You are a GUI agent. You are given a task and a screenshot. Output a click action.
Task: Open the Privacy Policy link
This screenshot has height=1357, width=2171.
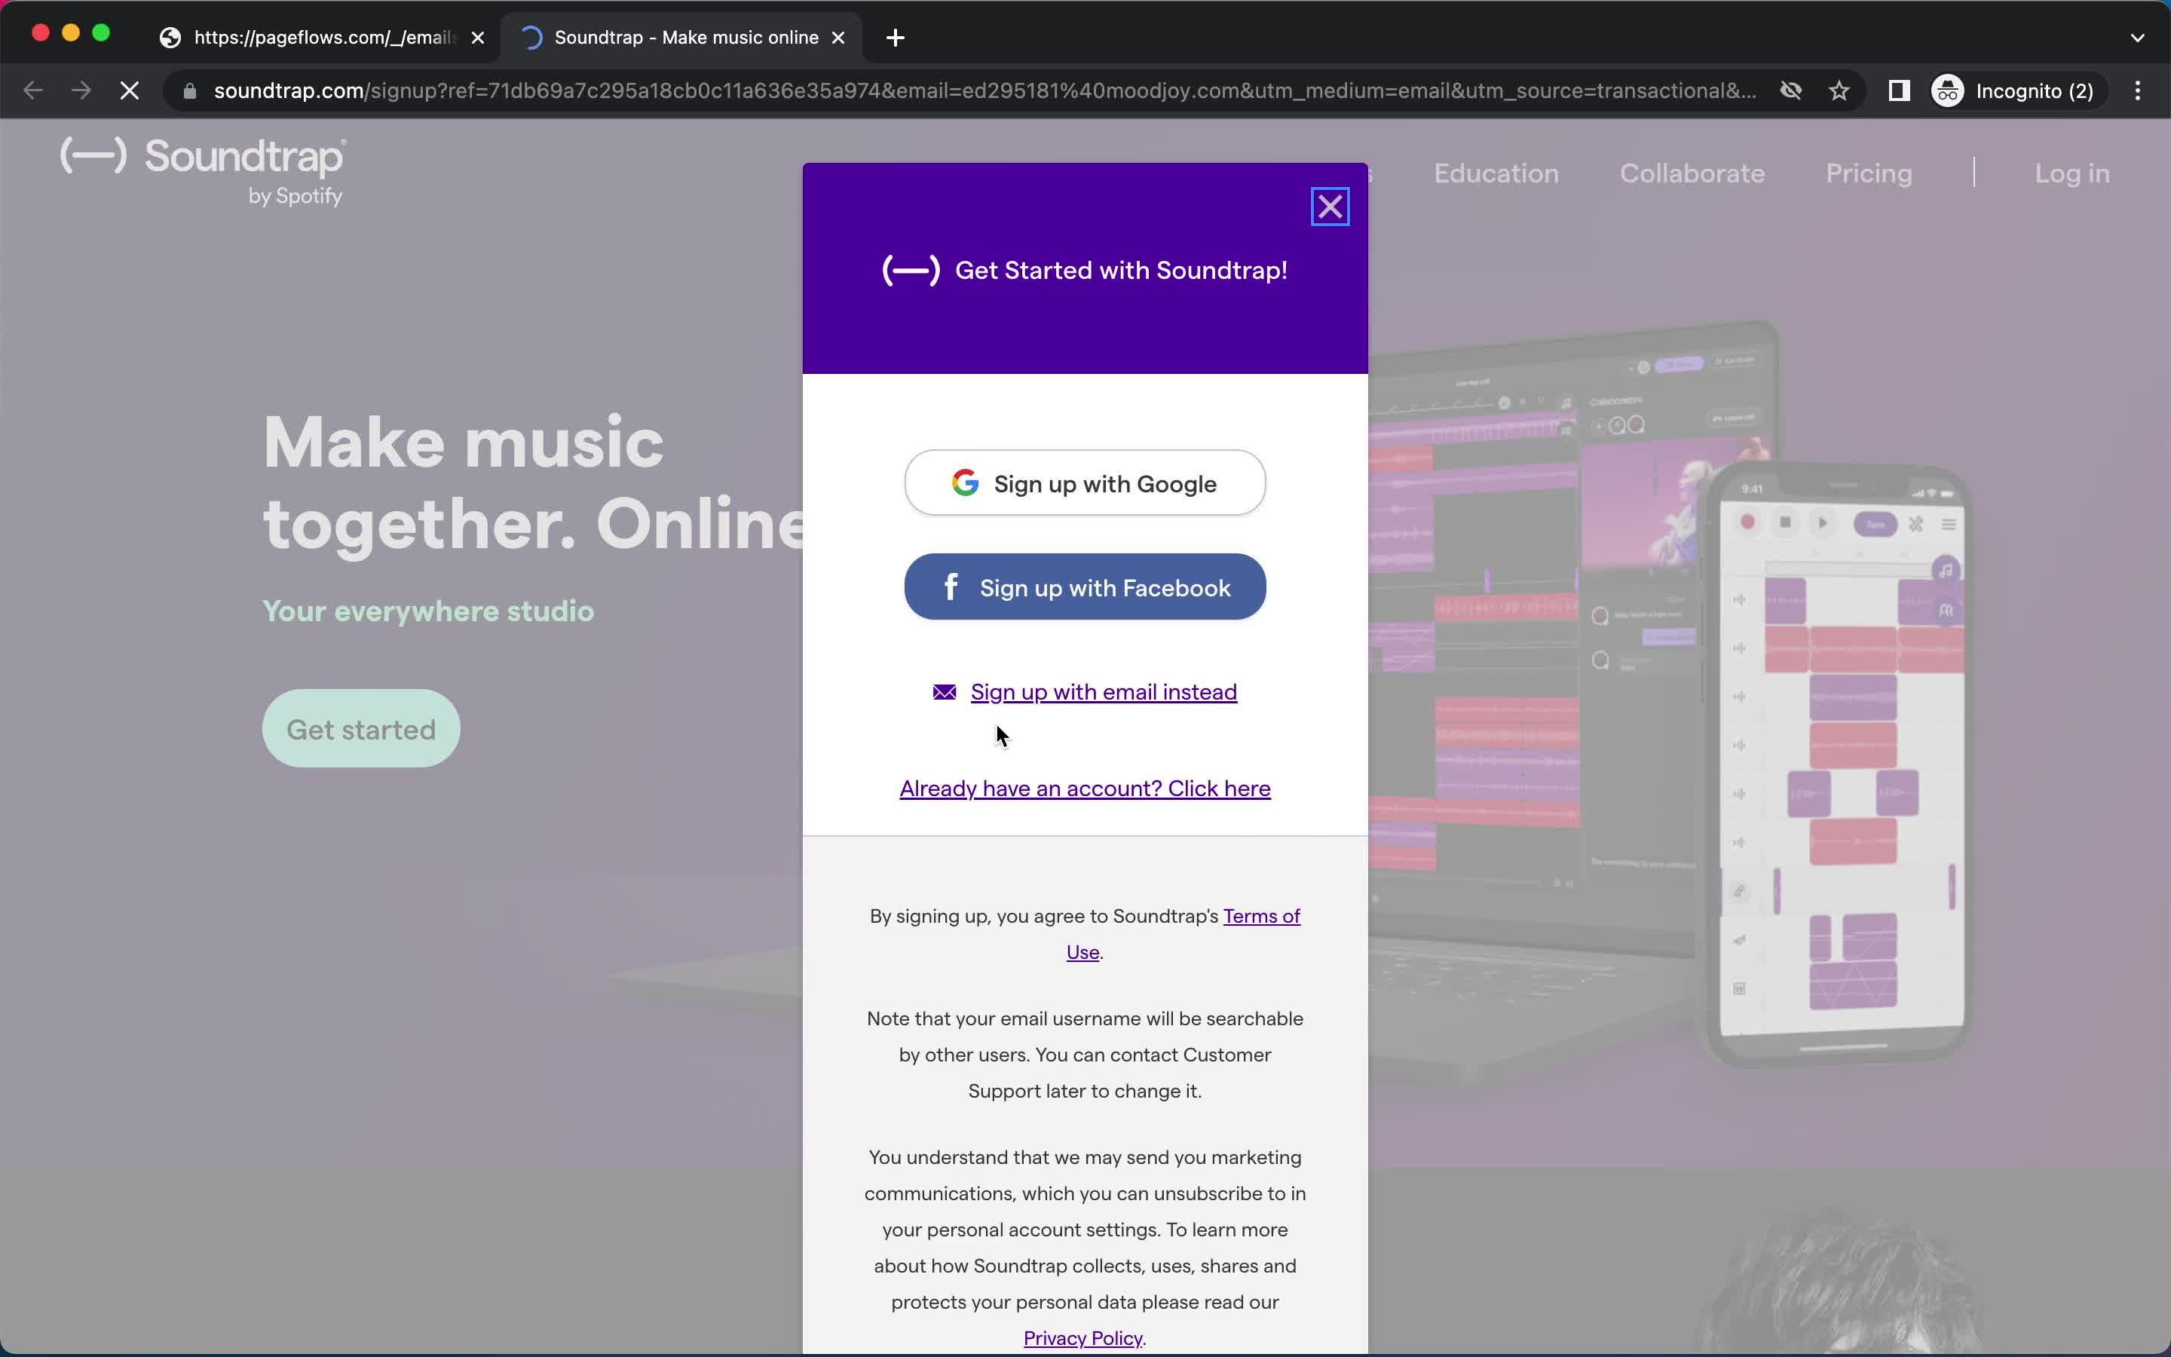[1082, 1337]
